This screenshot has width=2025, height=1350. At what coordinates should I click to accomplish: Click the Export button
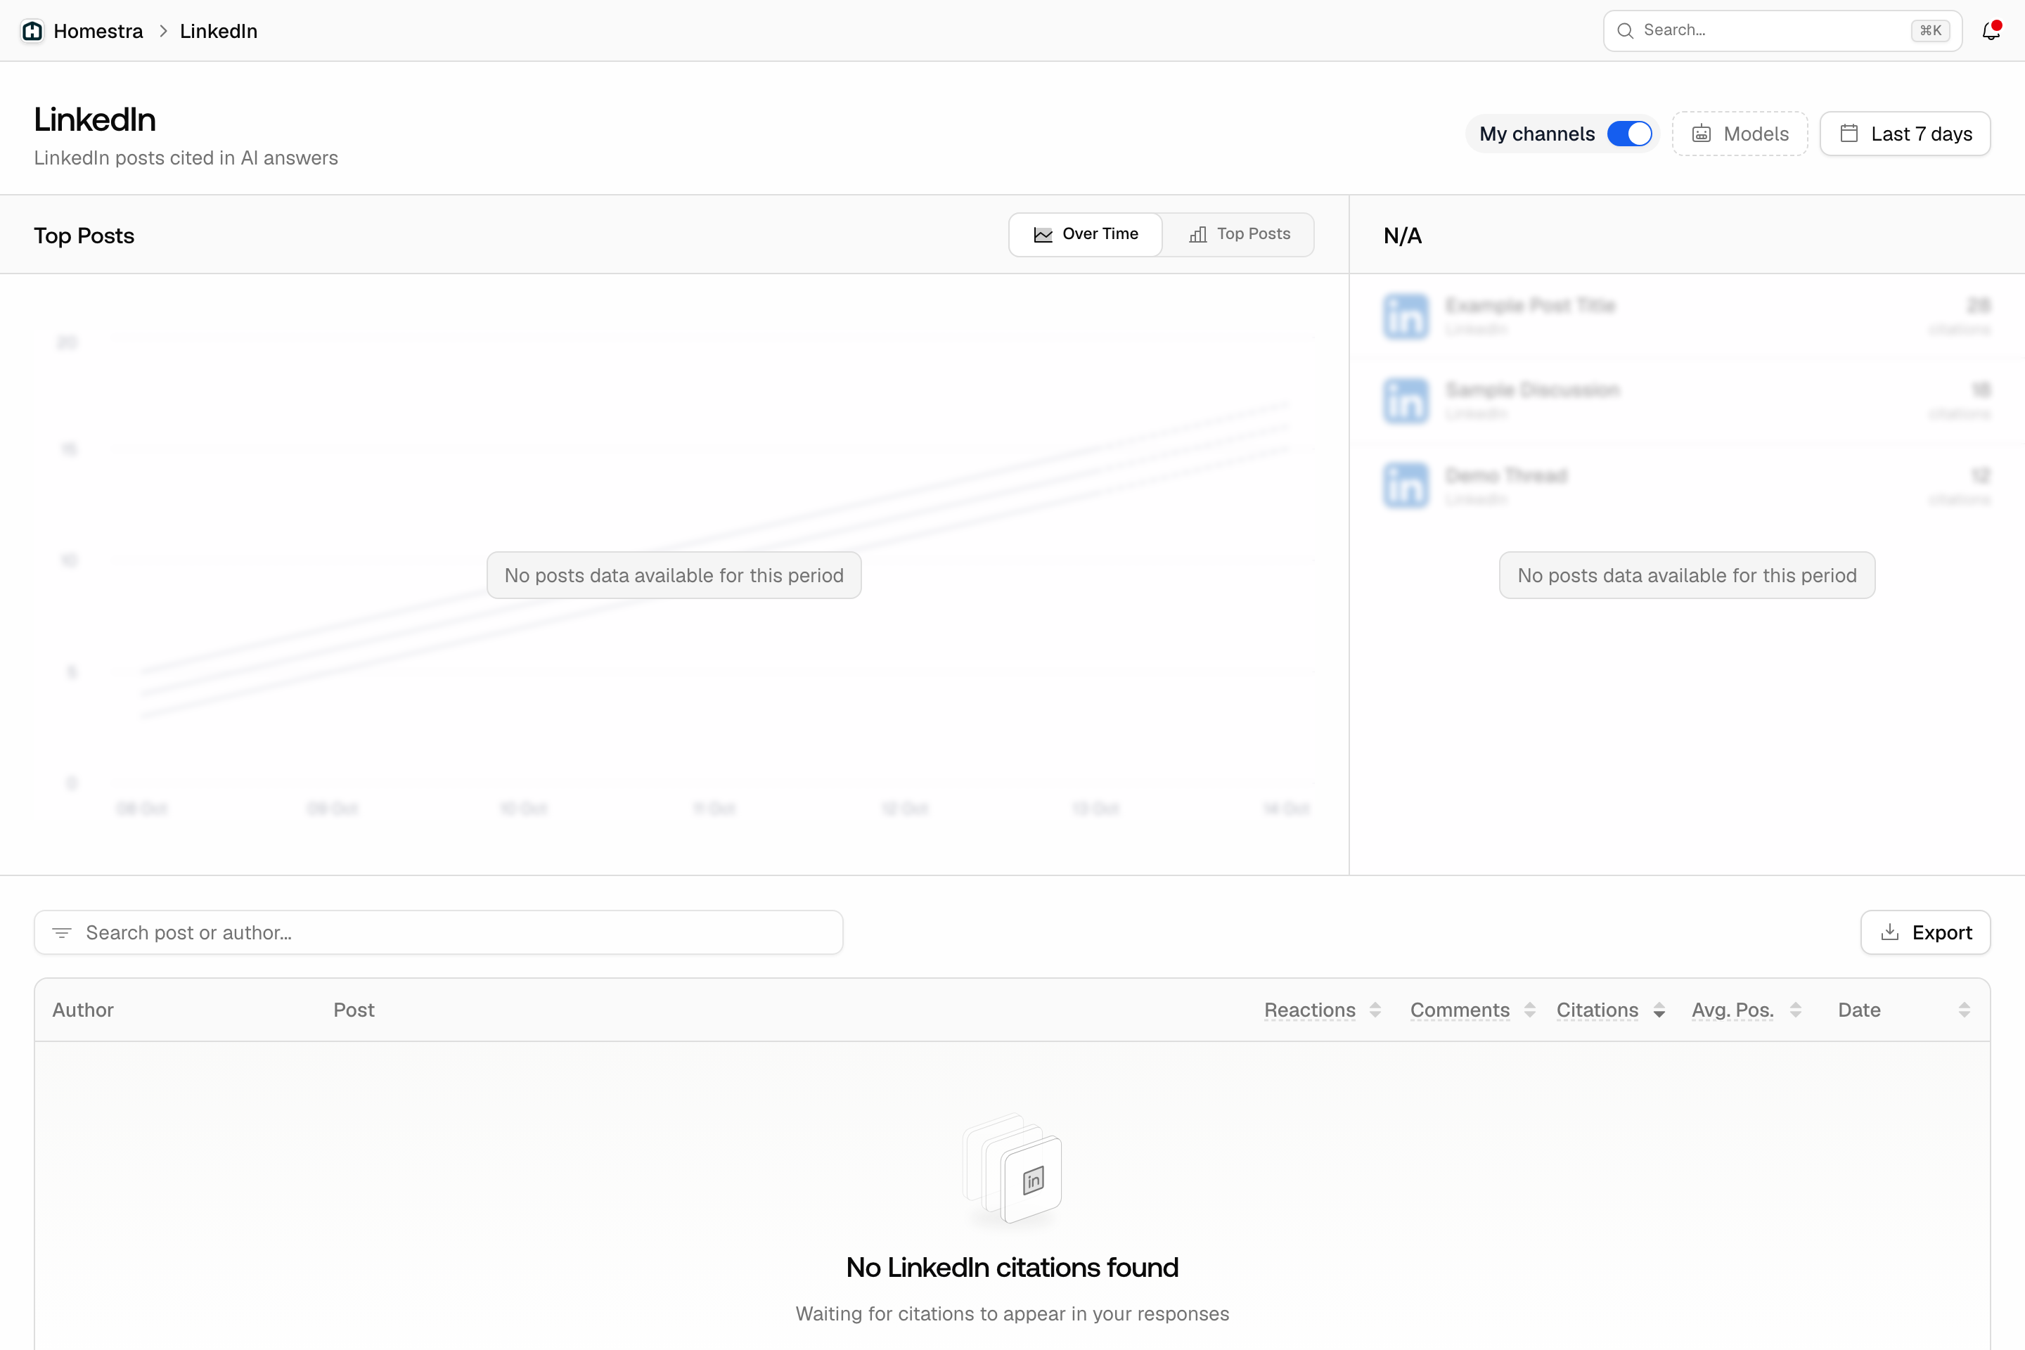(1925, 932)
